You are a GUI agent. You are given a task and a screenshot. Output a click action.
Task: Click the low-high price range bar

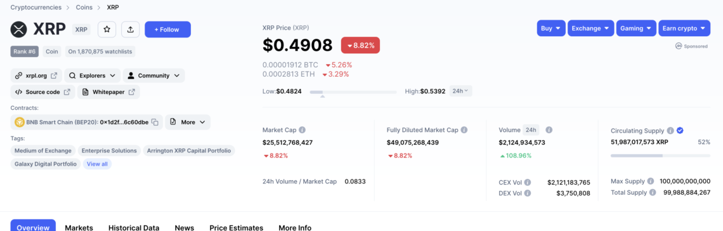[x=353, y=92]
